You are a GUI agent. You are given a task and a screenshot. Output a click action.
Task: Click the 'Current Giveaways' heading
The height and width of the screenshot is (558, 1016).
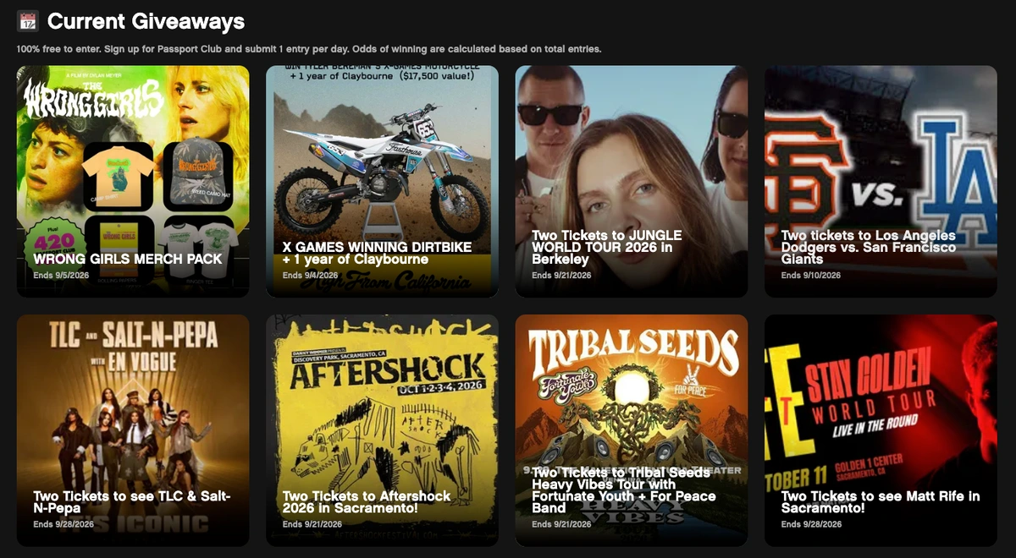(x=146, y=21)
